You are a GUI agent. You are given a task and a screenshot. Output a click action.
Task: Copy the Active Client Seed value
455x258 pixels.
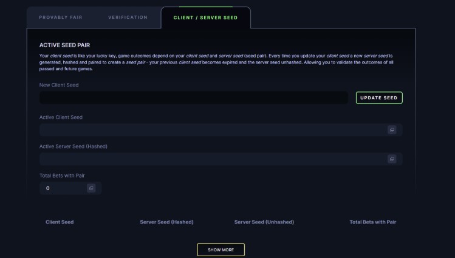click(x=392, y=130)
